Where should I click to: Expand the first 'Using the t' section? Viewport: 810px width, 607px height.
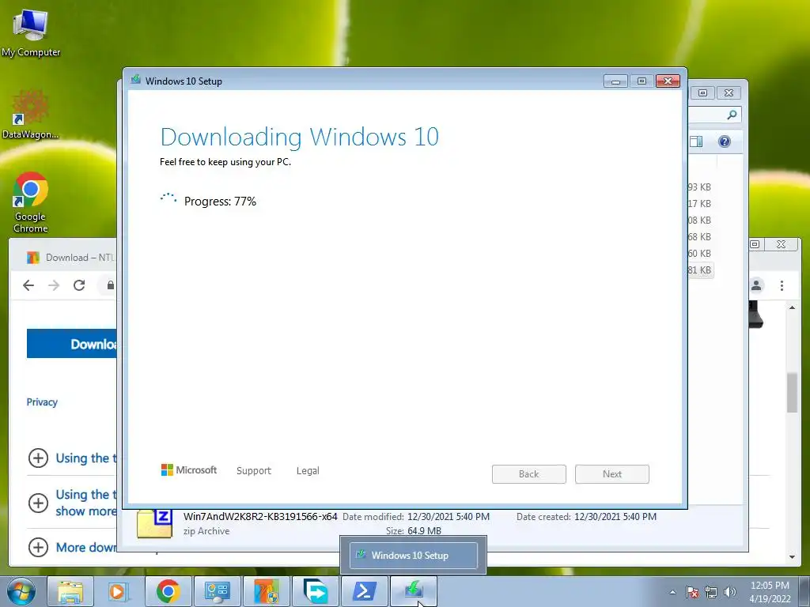[38, 458]
